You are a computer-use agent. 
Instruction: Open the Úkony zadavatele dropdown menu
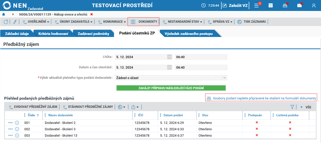pyautogui.click(x=74, y=22)
